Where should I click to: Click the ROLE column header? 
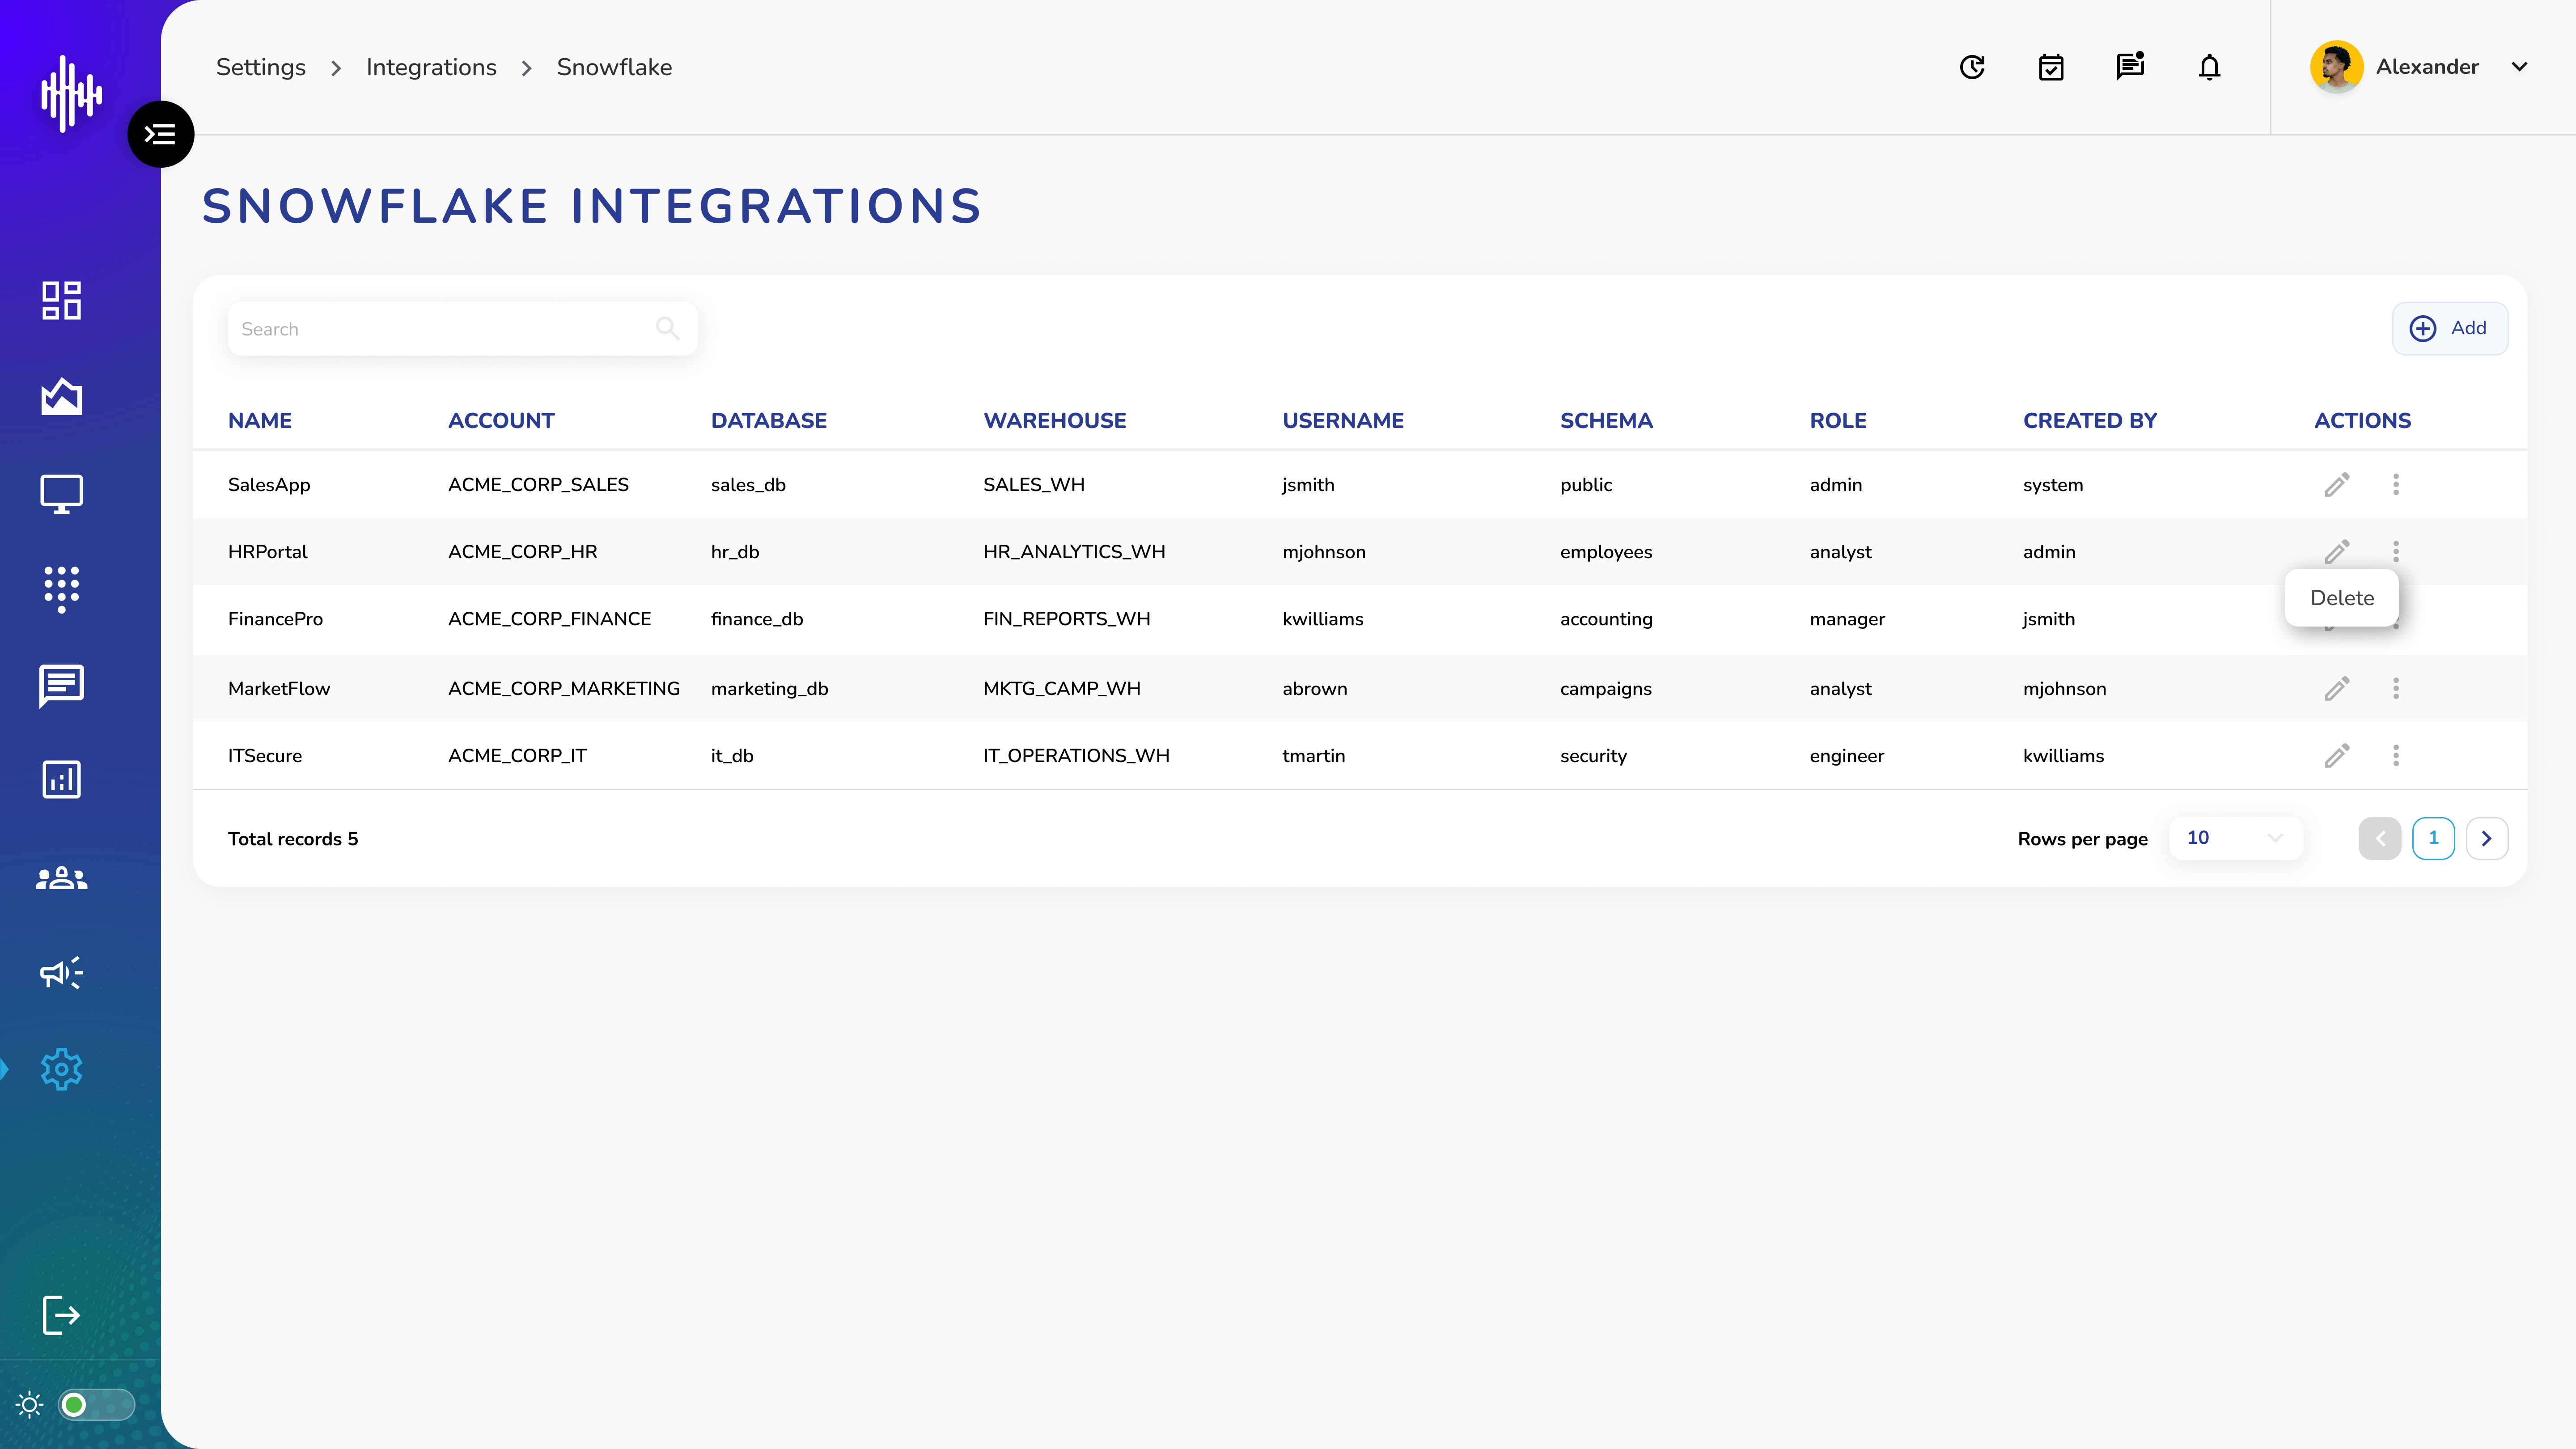coord(1838,421)
